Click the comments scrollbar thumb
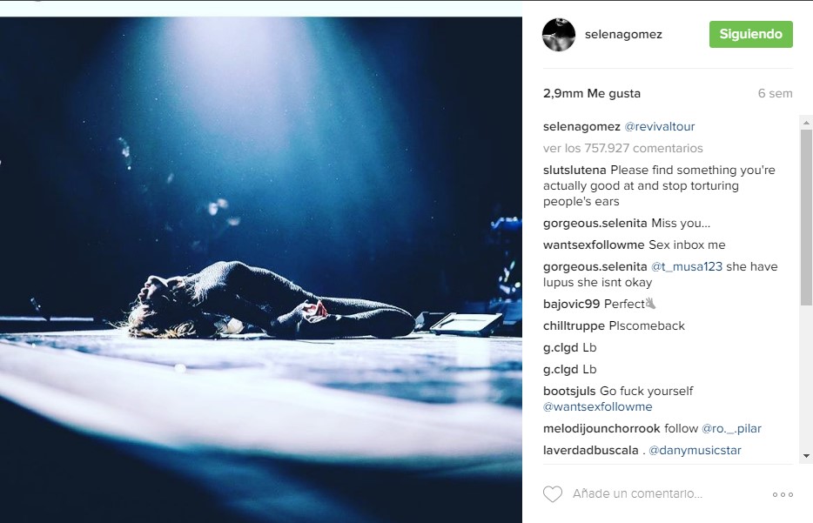 806,218
